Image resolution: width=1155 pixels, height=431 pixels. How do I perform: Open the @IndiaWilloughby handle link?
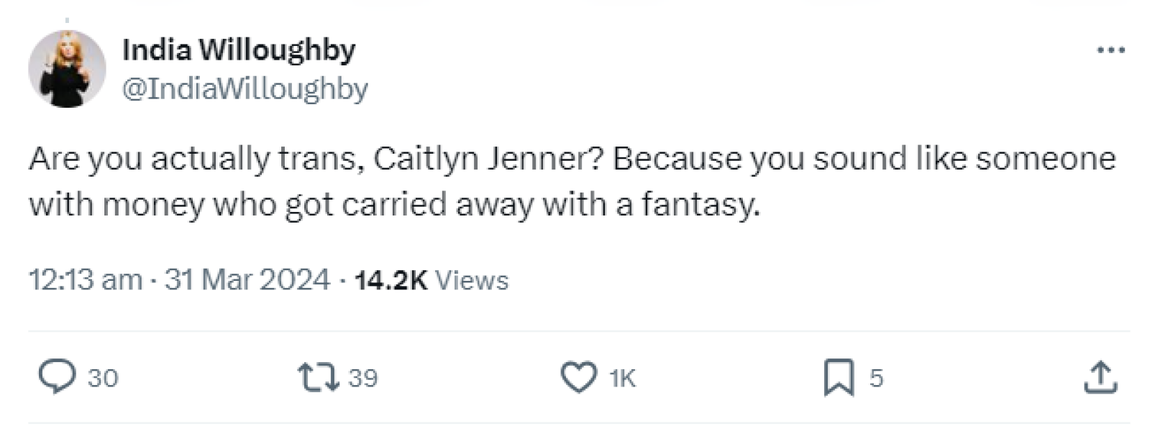pos(245,89)
